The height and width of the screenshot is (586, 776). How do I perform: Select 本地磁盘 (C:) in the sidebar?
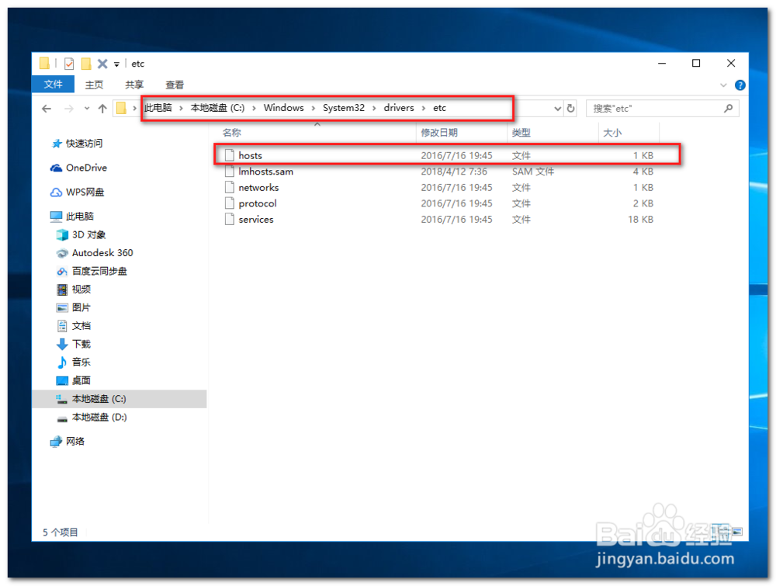(120, 399)
